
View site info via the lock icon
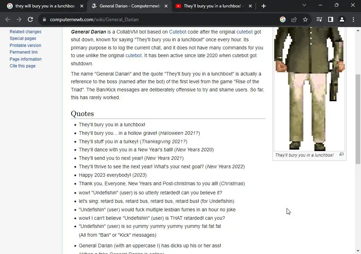coord(44,20)
